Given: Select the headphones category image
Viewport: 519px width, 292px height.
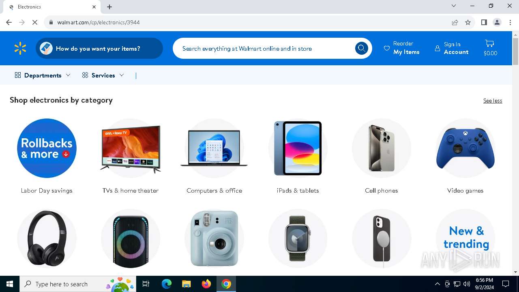Looking at the screenshot, I should (x=47, y=238).
